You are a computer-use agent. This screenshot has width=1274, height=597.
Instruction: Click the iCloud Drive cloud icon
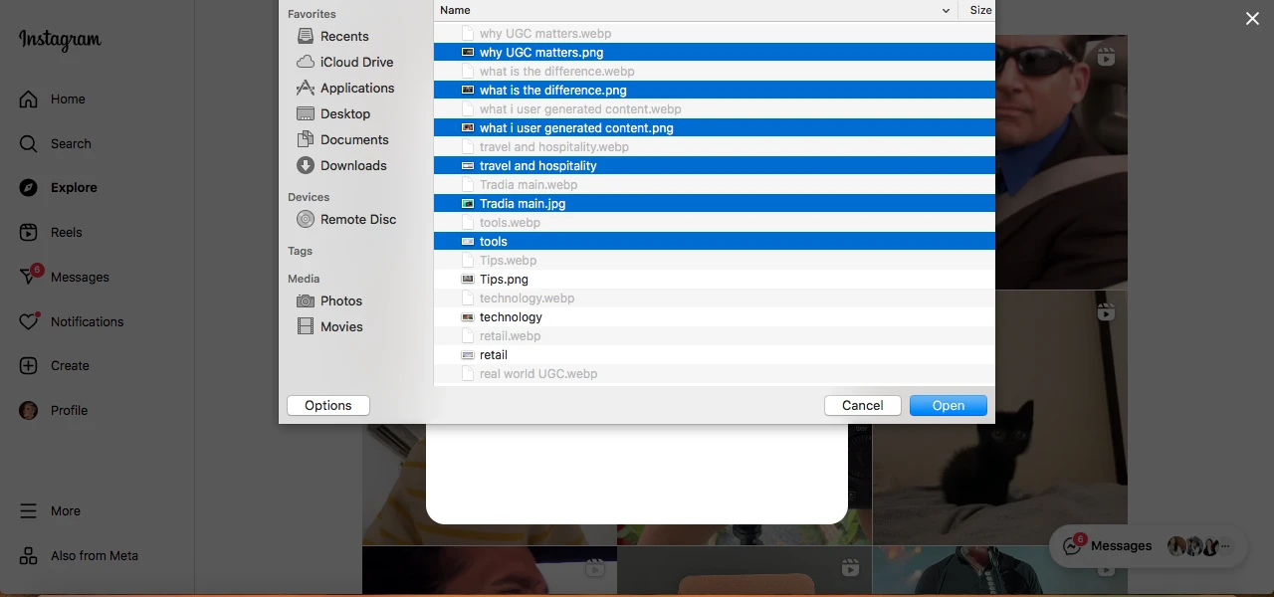[x=306, y=63]
